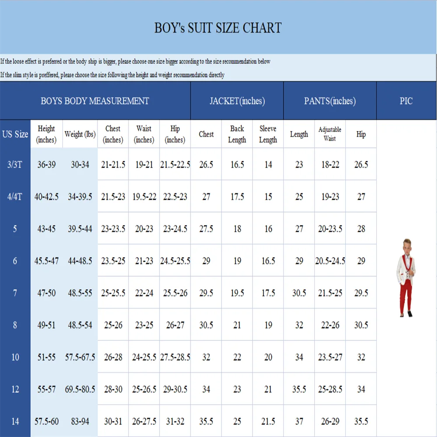Viewport: 437px width, 437px height.
Task: Click the 83-94 weight value for size 14
Action: tap(80, 421)
